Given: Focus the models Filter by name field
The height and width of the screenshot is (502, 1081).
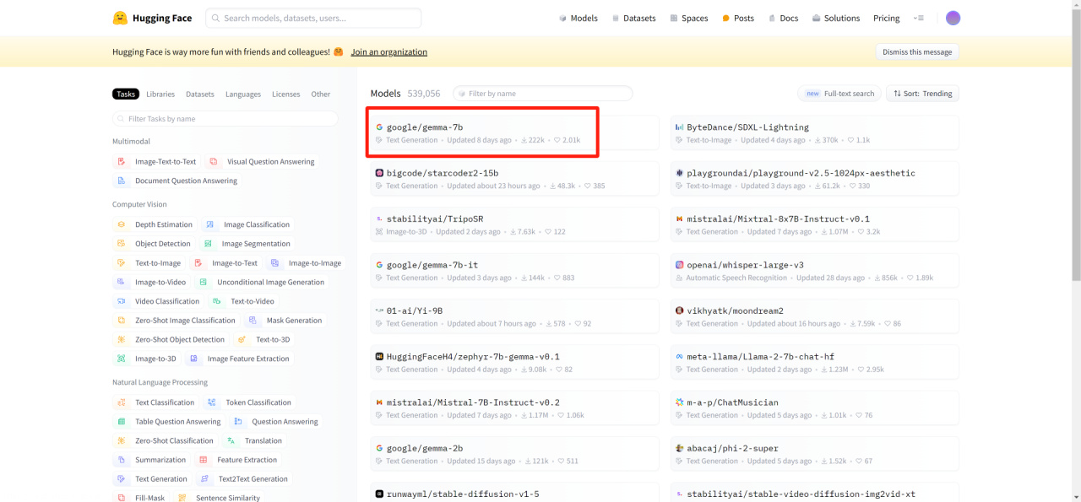Looking at the screenshot, I should (543, 94).
